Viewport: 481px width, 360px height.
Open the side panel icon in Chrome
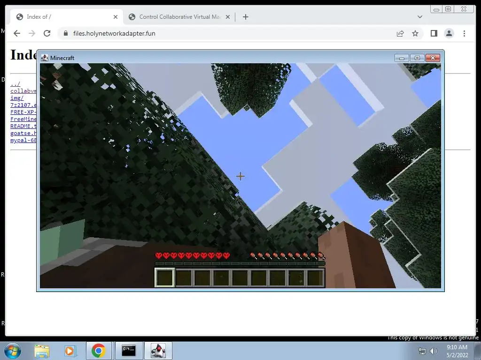(434, 33)
